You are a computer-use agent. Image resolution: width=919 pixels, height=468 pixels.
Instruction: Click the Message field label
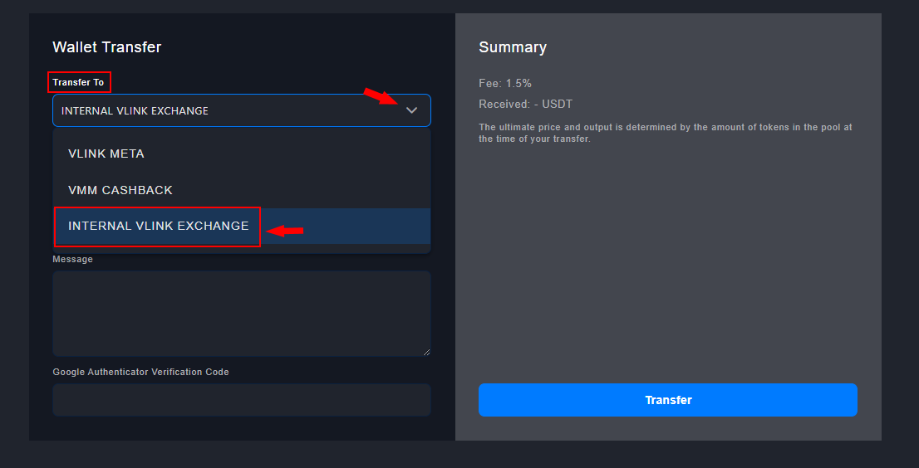[73, 259]
